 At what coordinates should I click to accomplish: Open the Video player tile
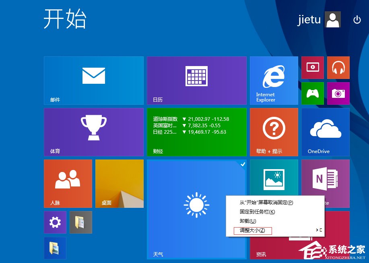(x=312, y=67)
